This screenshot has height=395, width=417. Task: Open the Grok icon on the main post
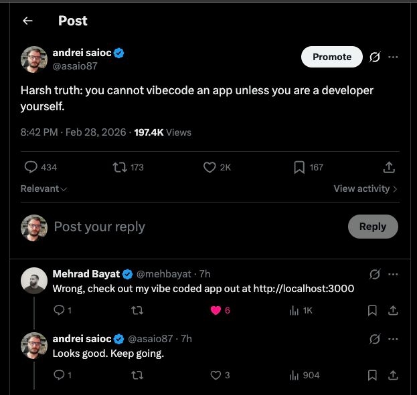375,57
